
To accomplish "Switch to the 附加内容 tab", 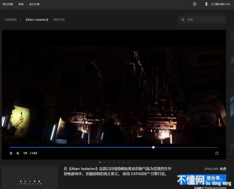I will pos(59,19).
